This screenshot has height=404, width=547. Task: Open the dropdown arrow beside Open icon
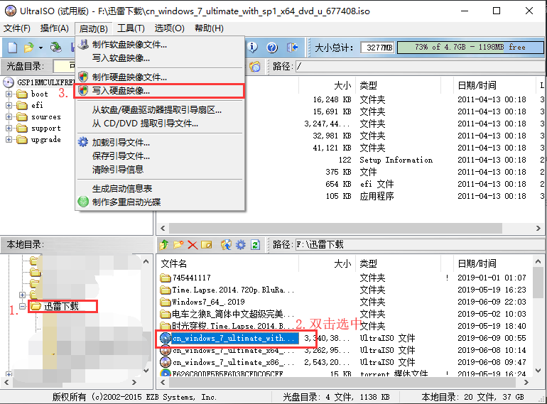click(x=40, y=48)
